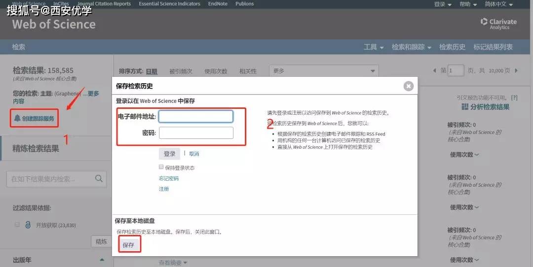Sort results by 日期
Viewport: 533px width, 267px height.
pyautogui.click(x=152, y=71)
